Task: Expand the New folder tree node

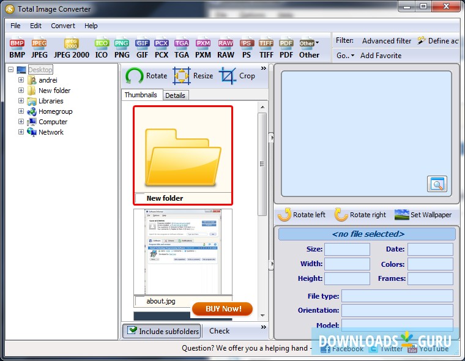Action: point(21,90)
